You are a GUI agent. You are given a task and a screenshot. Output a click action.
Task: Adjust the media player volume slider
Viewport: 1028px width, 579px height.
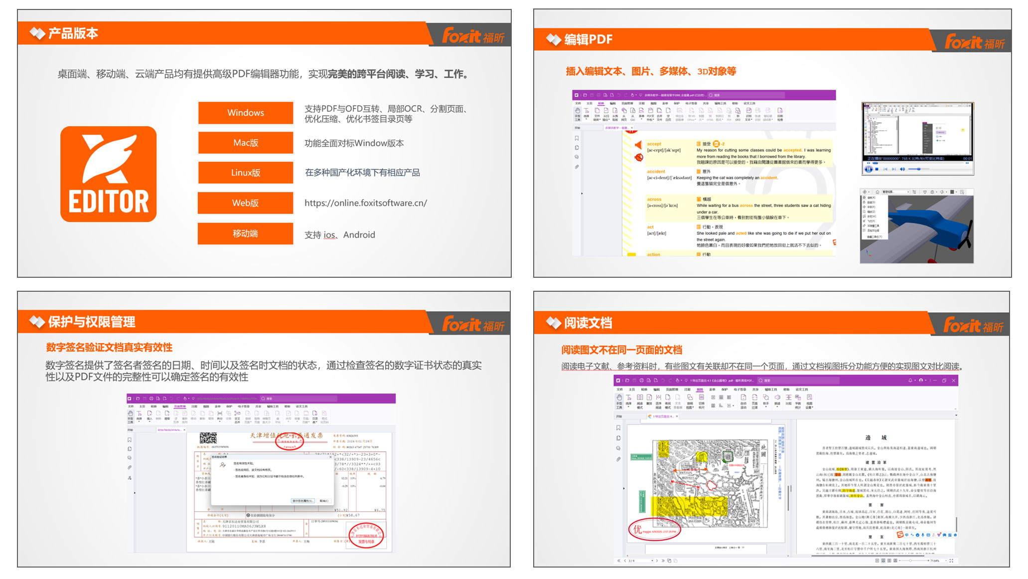pyautogui.click(x=918, y=169)
